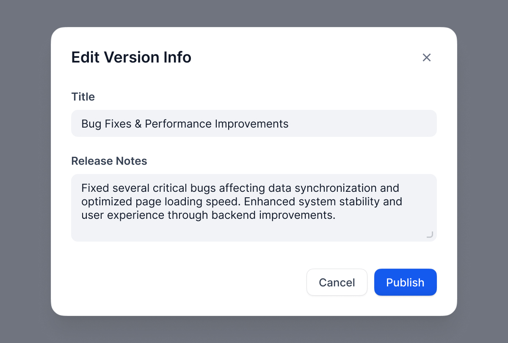Screen dimensions: 508x343
Task: Click the word "Fixed" starting the release notes
Action: point(95,188)
